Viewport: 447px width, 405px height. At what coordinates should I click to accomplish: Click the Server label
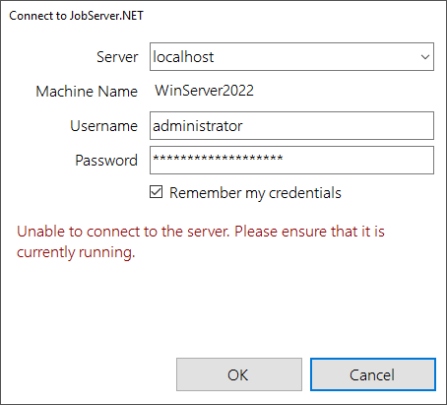coord(117,57)
